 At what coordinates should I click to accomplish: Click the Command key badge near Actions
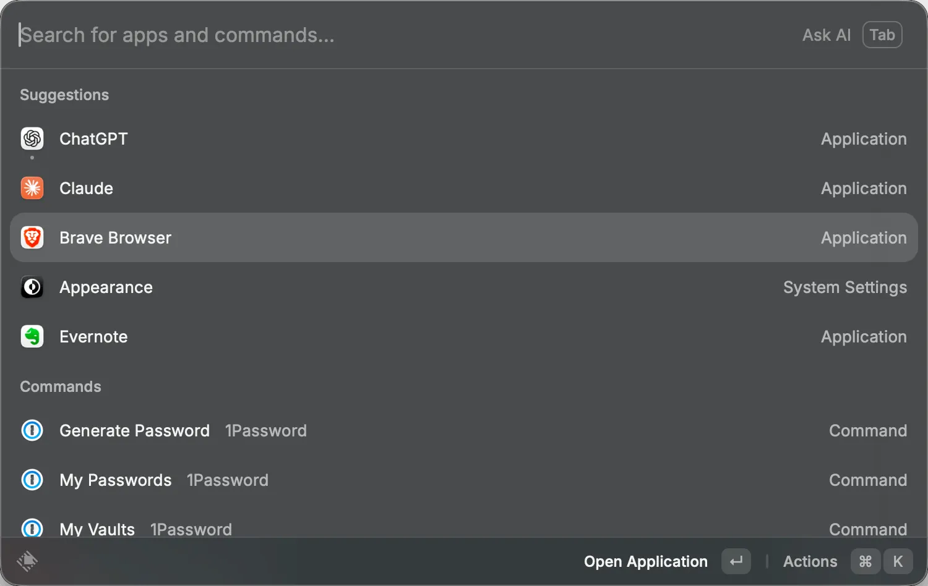click(865, 561)
